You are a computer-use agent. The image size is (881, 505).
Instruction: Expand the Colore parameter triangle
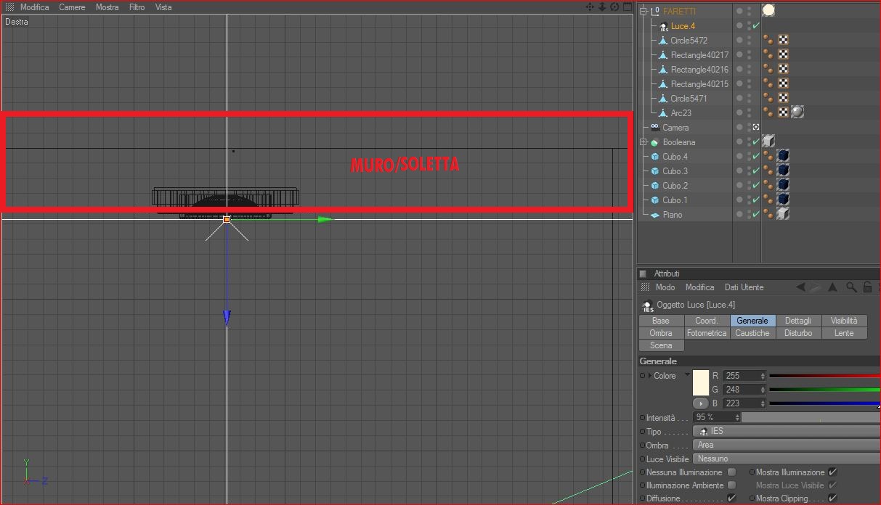[x=650, y=376]
